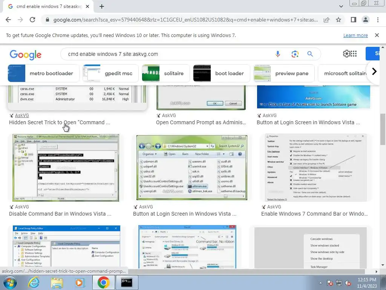This screenshot has height=290, width=386.
Task: Open a new tab with plus button
Action: point(102,7)
